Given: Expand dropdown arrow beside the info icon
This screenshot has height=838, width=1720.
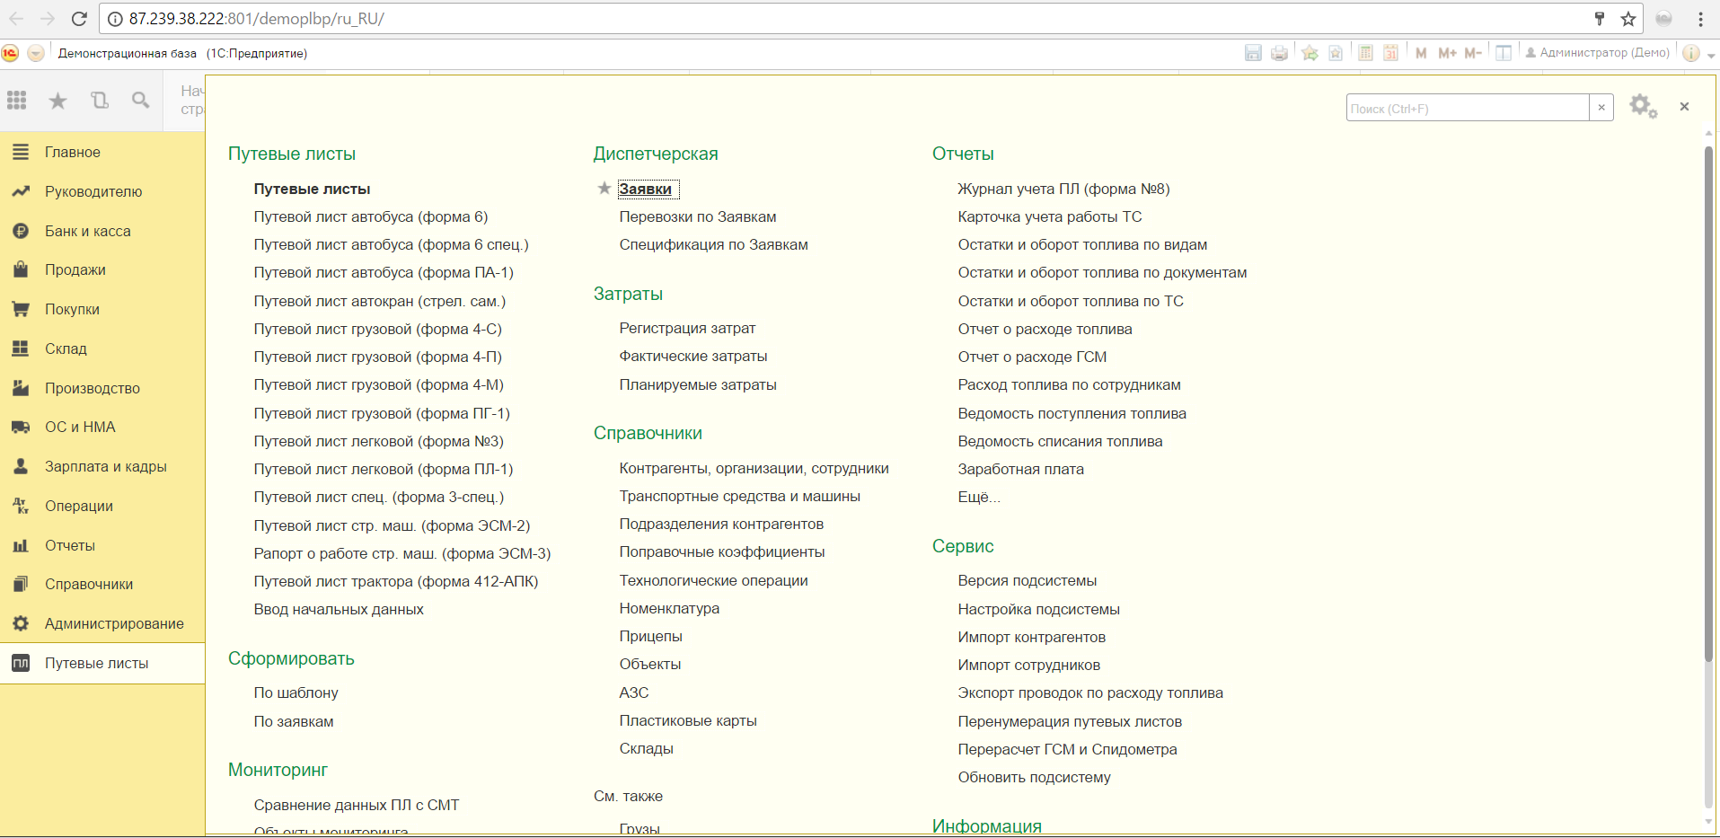Looking at the screenshot, I should pos(1711,54).
